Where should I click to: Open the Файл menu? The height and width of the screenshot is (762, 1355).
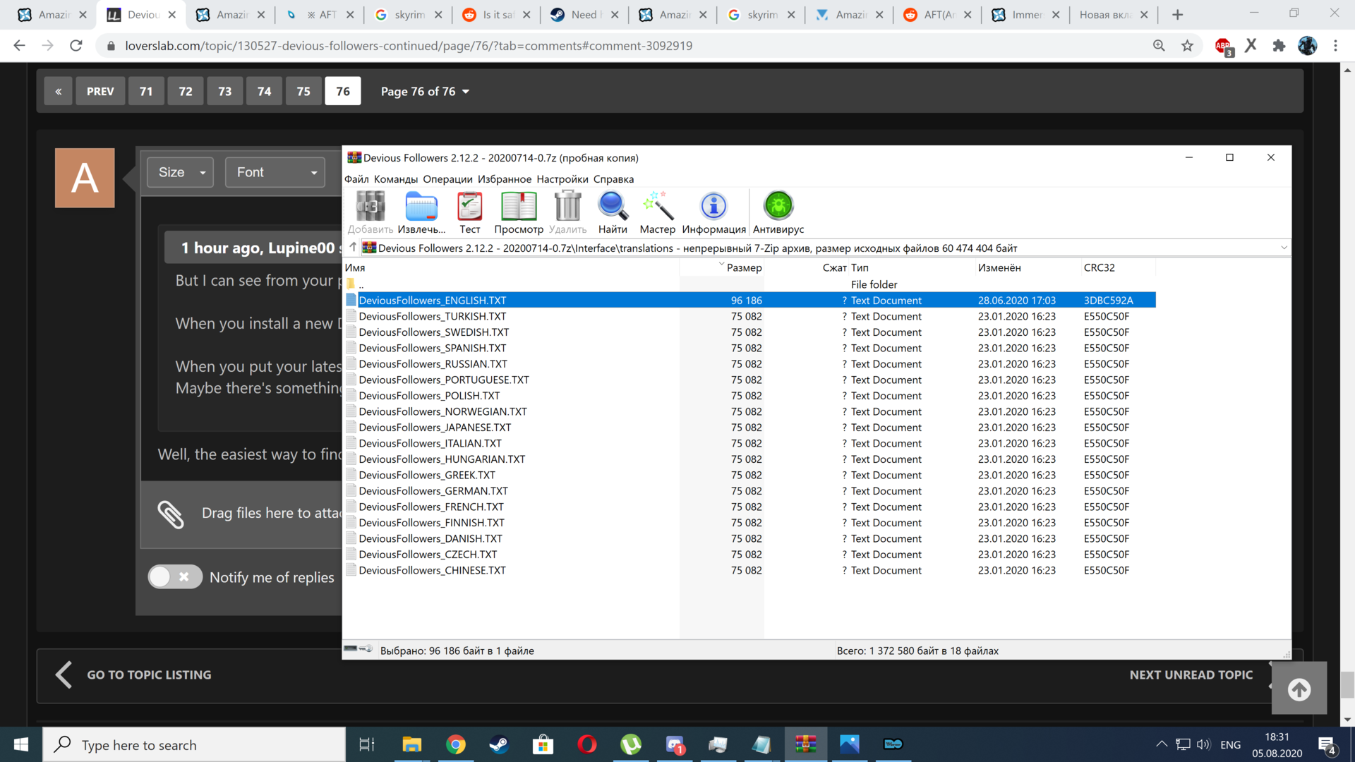(356, 179)
